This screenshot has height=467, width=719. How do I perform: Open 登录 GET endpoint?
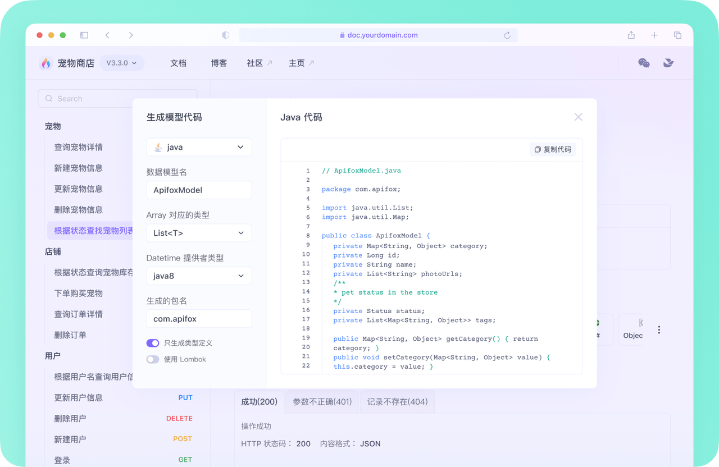pos(123,460)
